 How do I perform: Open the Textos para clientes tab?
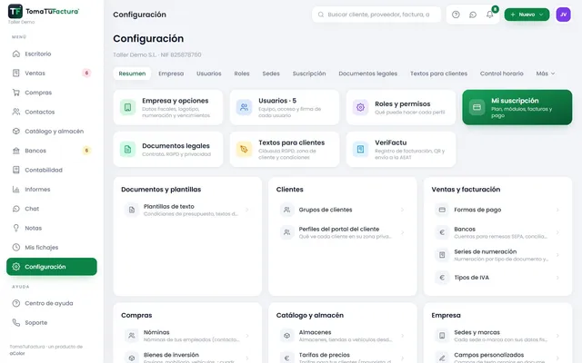(x=438, y=74)
